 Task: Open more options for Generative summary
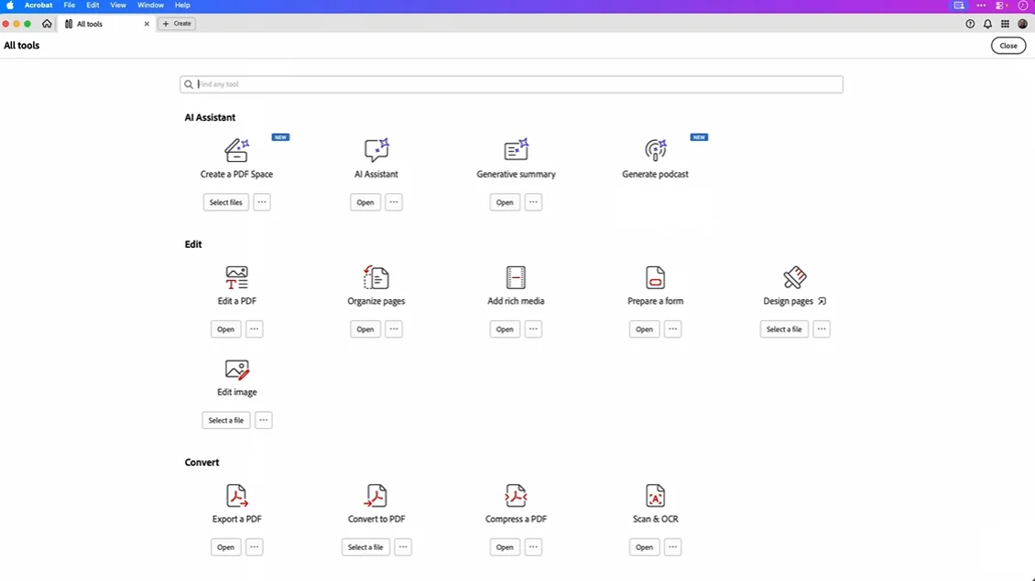tap(533, 202)
